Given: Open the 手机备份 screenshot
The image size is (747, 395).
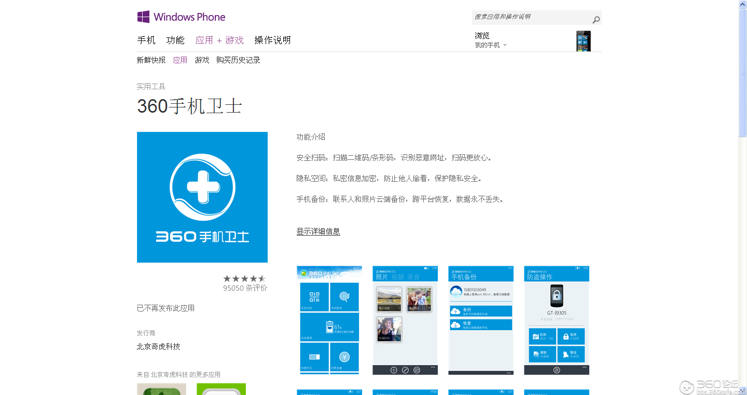Looking at the screenshot, I should (x=481, y=320).
